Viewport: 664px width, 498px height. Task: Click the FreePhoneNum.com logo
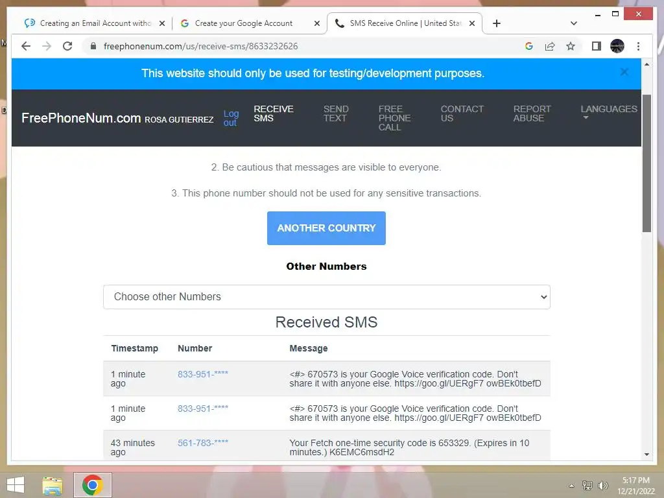81,118
